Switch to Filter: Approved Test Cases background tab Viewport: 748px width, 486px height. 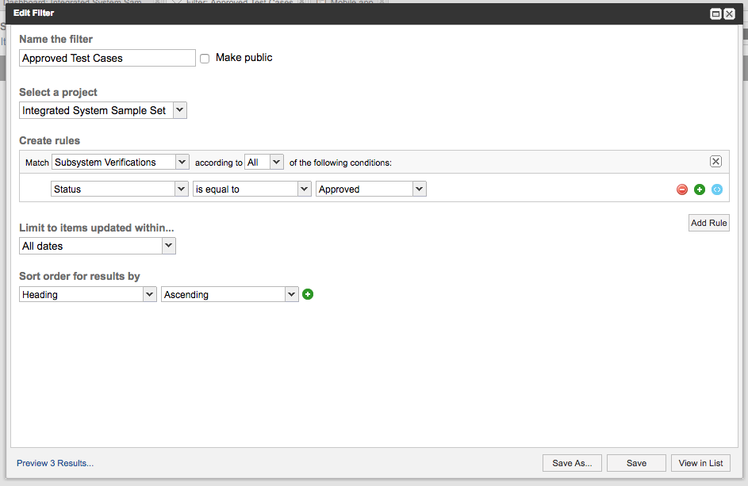coord(239,2)
